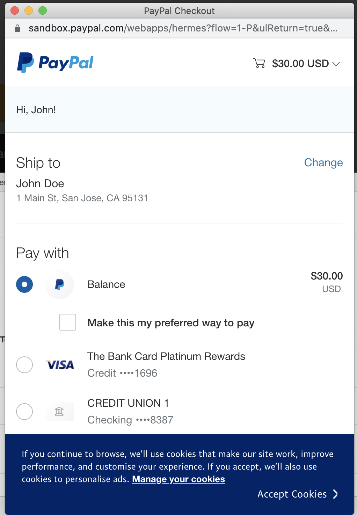This screenshot has height=515, width=357.
Task: Select the Visa Platinum Rewards radio button
Action: (x=24, y=365)
